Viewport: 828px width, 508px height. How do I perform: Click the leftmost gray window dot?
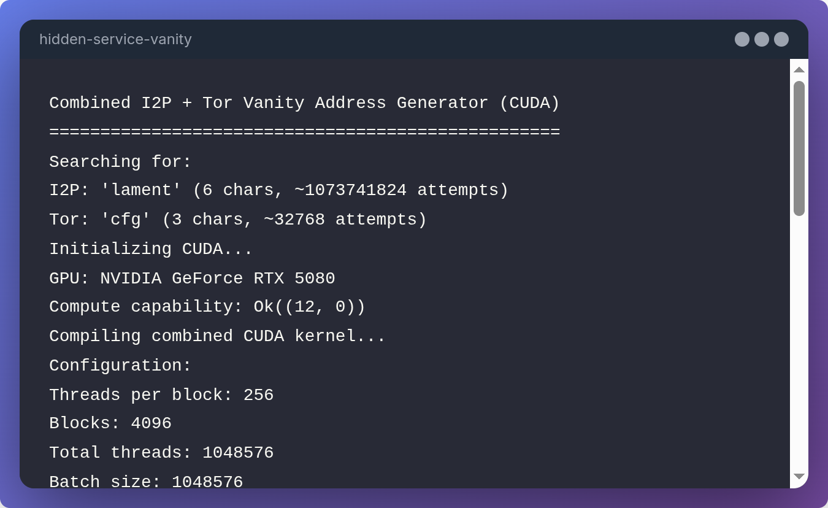[742, 39]
